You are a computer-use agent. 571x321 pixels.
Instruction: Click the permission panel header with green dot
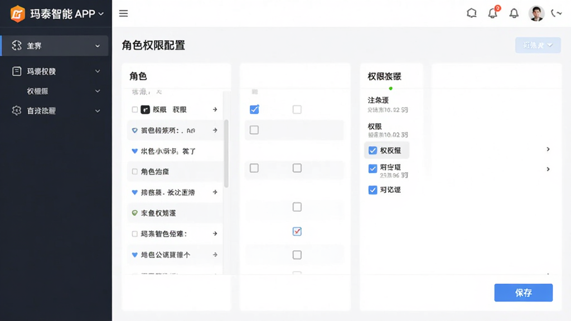click(384, 76)
